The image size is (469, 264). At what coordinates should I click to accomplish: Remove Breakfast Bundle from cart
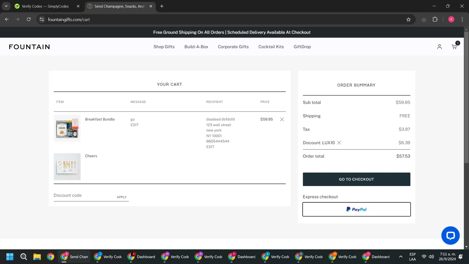(282, 119)
